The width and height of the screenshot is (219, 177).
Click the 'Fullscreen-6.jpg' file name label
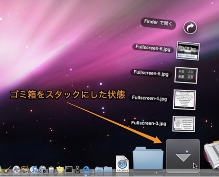click(153, 48)
